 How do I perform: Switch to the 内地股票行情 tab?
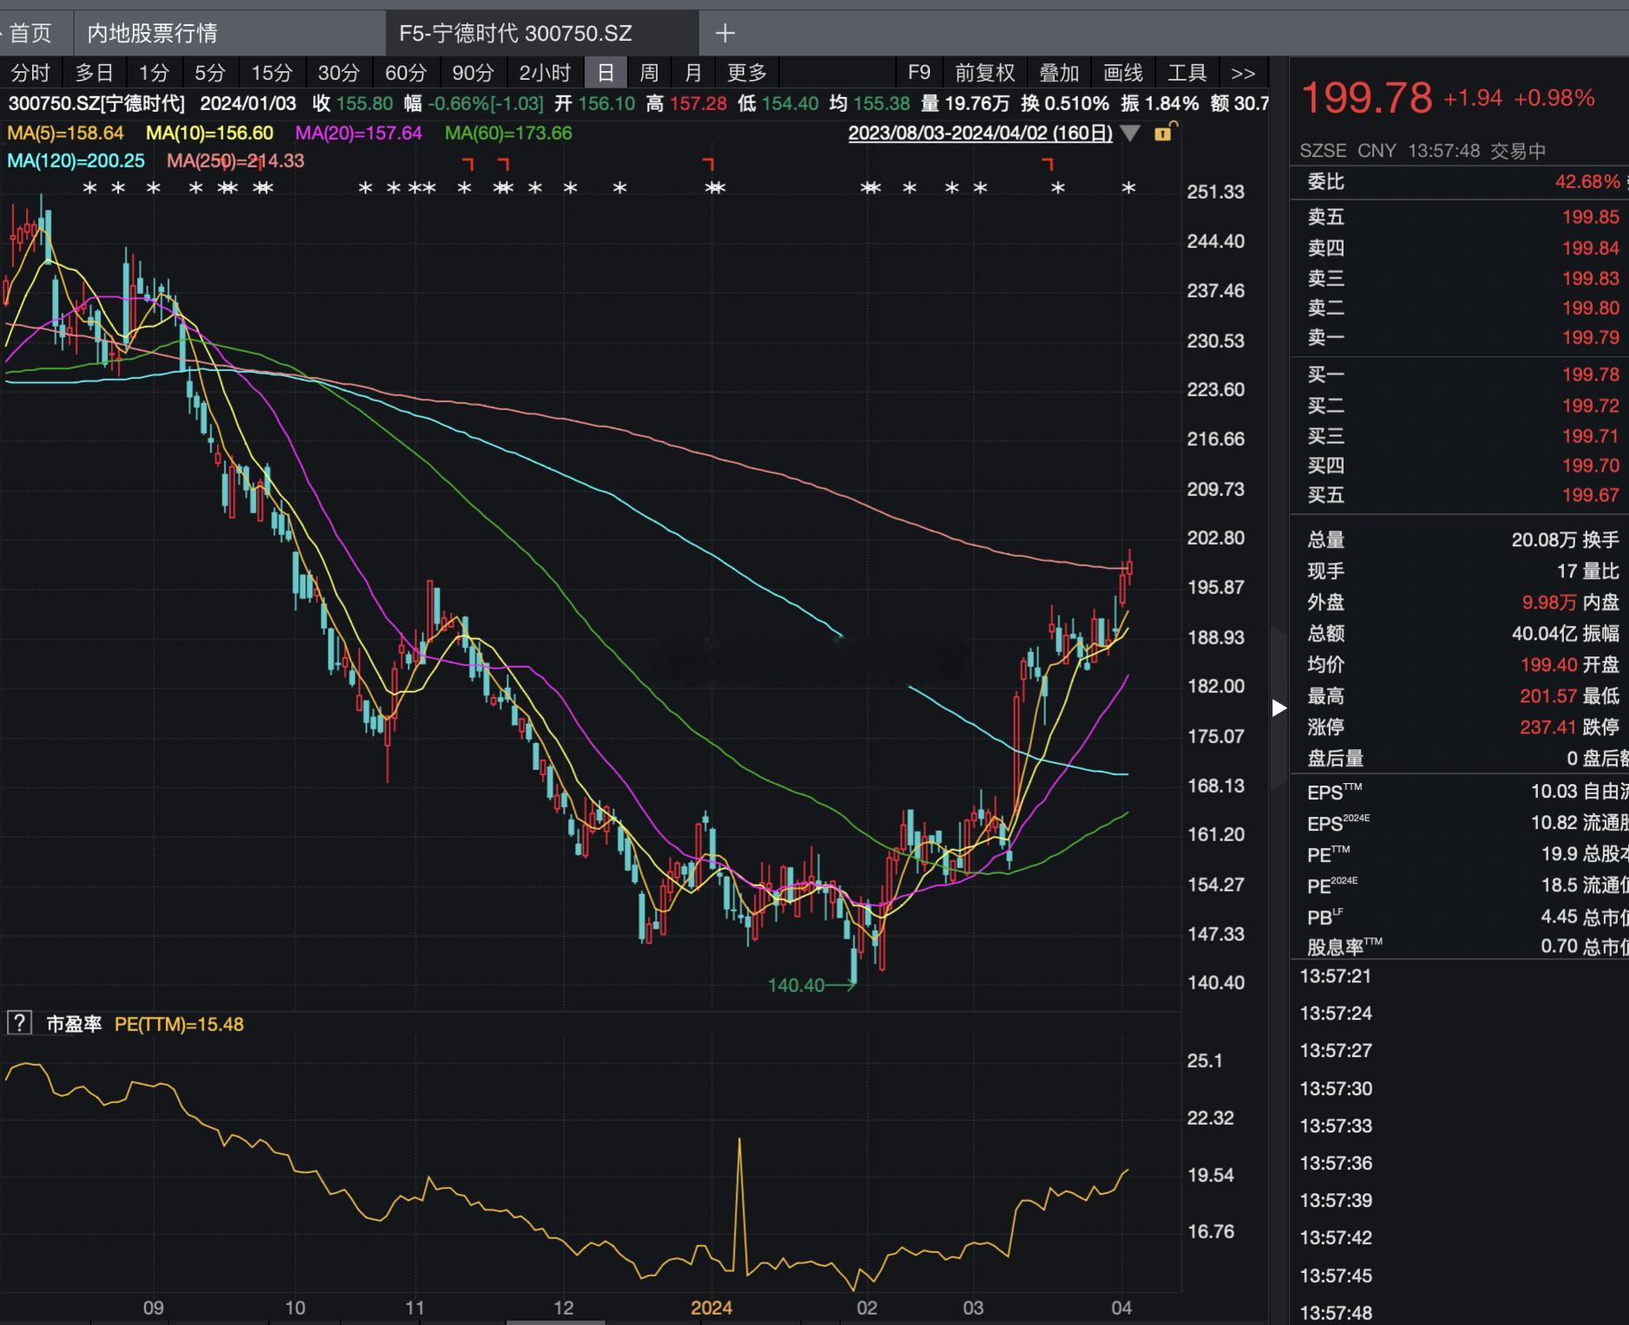[230, 34]
